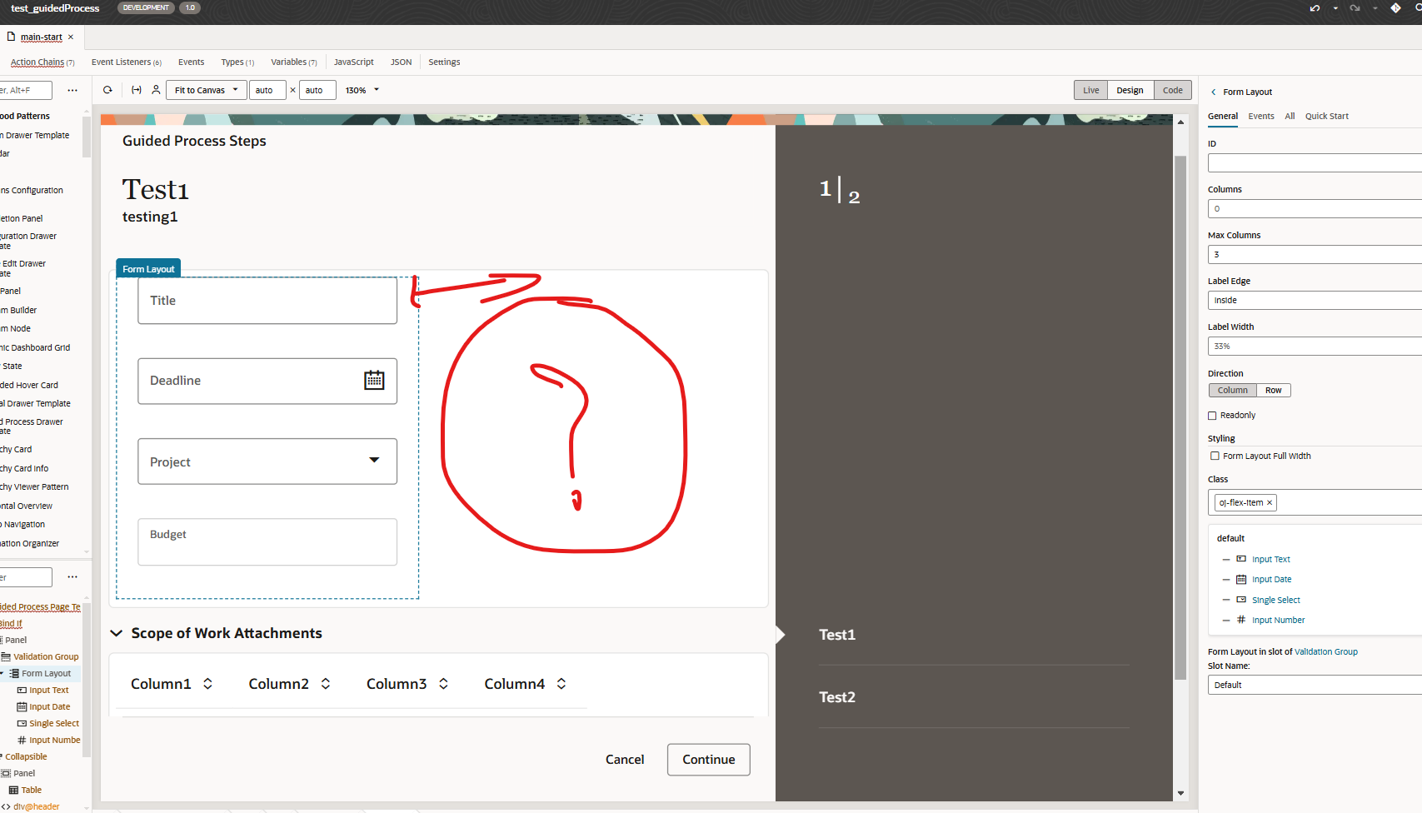The image size is (1422, 813).
Task: Click the Continue button in the form
Action: coord(708,759)
